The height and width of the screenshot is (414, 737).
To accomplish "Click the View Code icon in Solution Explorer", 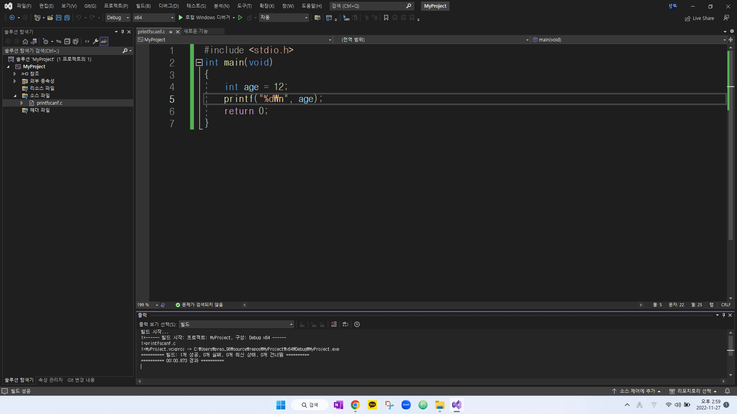I will [87, 41].
